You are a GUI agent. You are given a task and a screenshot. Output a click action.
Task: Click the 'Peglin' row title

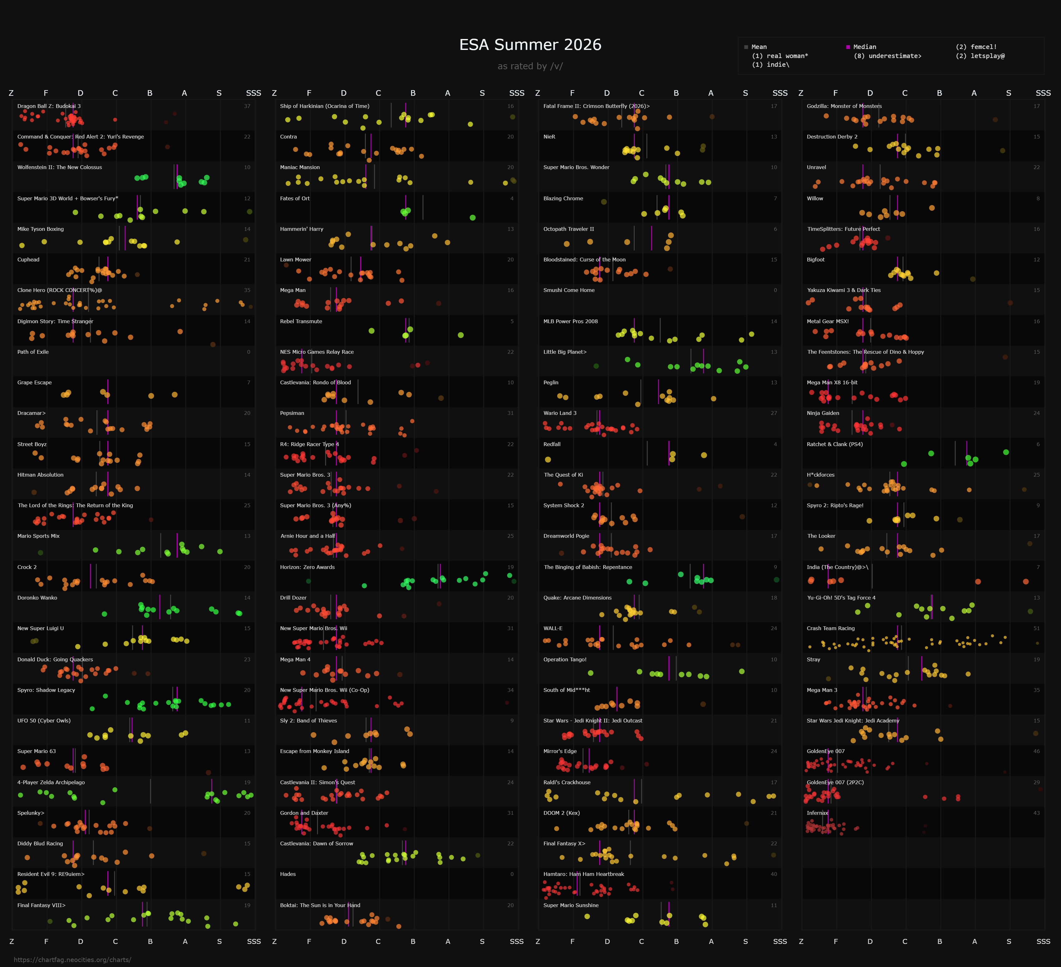click(551, 382)
